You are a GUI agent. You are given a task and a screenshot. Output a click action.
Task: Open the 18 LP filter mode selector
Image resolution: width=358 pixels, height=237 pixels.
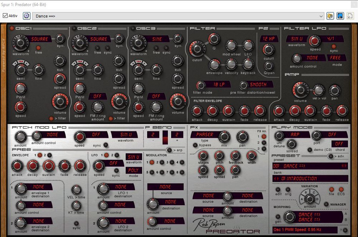(219, 84)
